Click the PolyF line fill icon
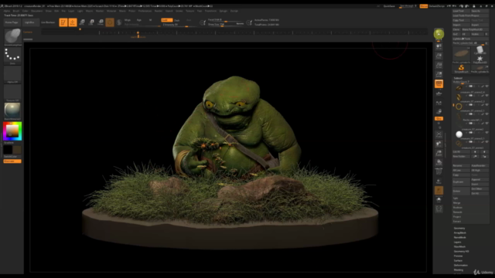Viewport: 495px width, 278px height. click(439, 171)
